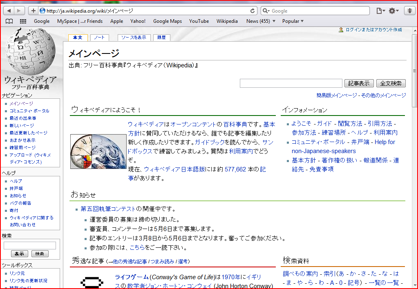Open the settings gear menu
Screen dimensions: 418x289
(x=393, y=11)
